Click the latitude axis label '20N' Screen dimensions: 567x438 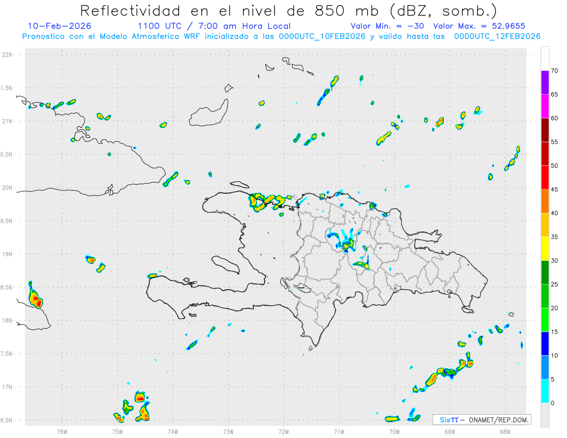click(8, 188)
